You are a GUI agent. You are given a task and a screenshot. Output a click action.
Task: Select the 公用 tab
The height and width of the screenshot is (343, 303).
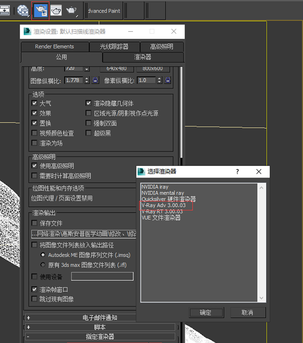pyautogui.click(x=61, y=57)
